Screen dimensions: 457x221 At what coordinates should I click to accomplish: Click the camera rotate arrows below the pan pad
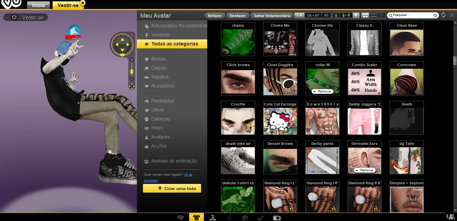122,55
